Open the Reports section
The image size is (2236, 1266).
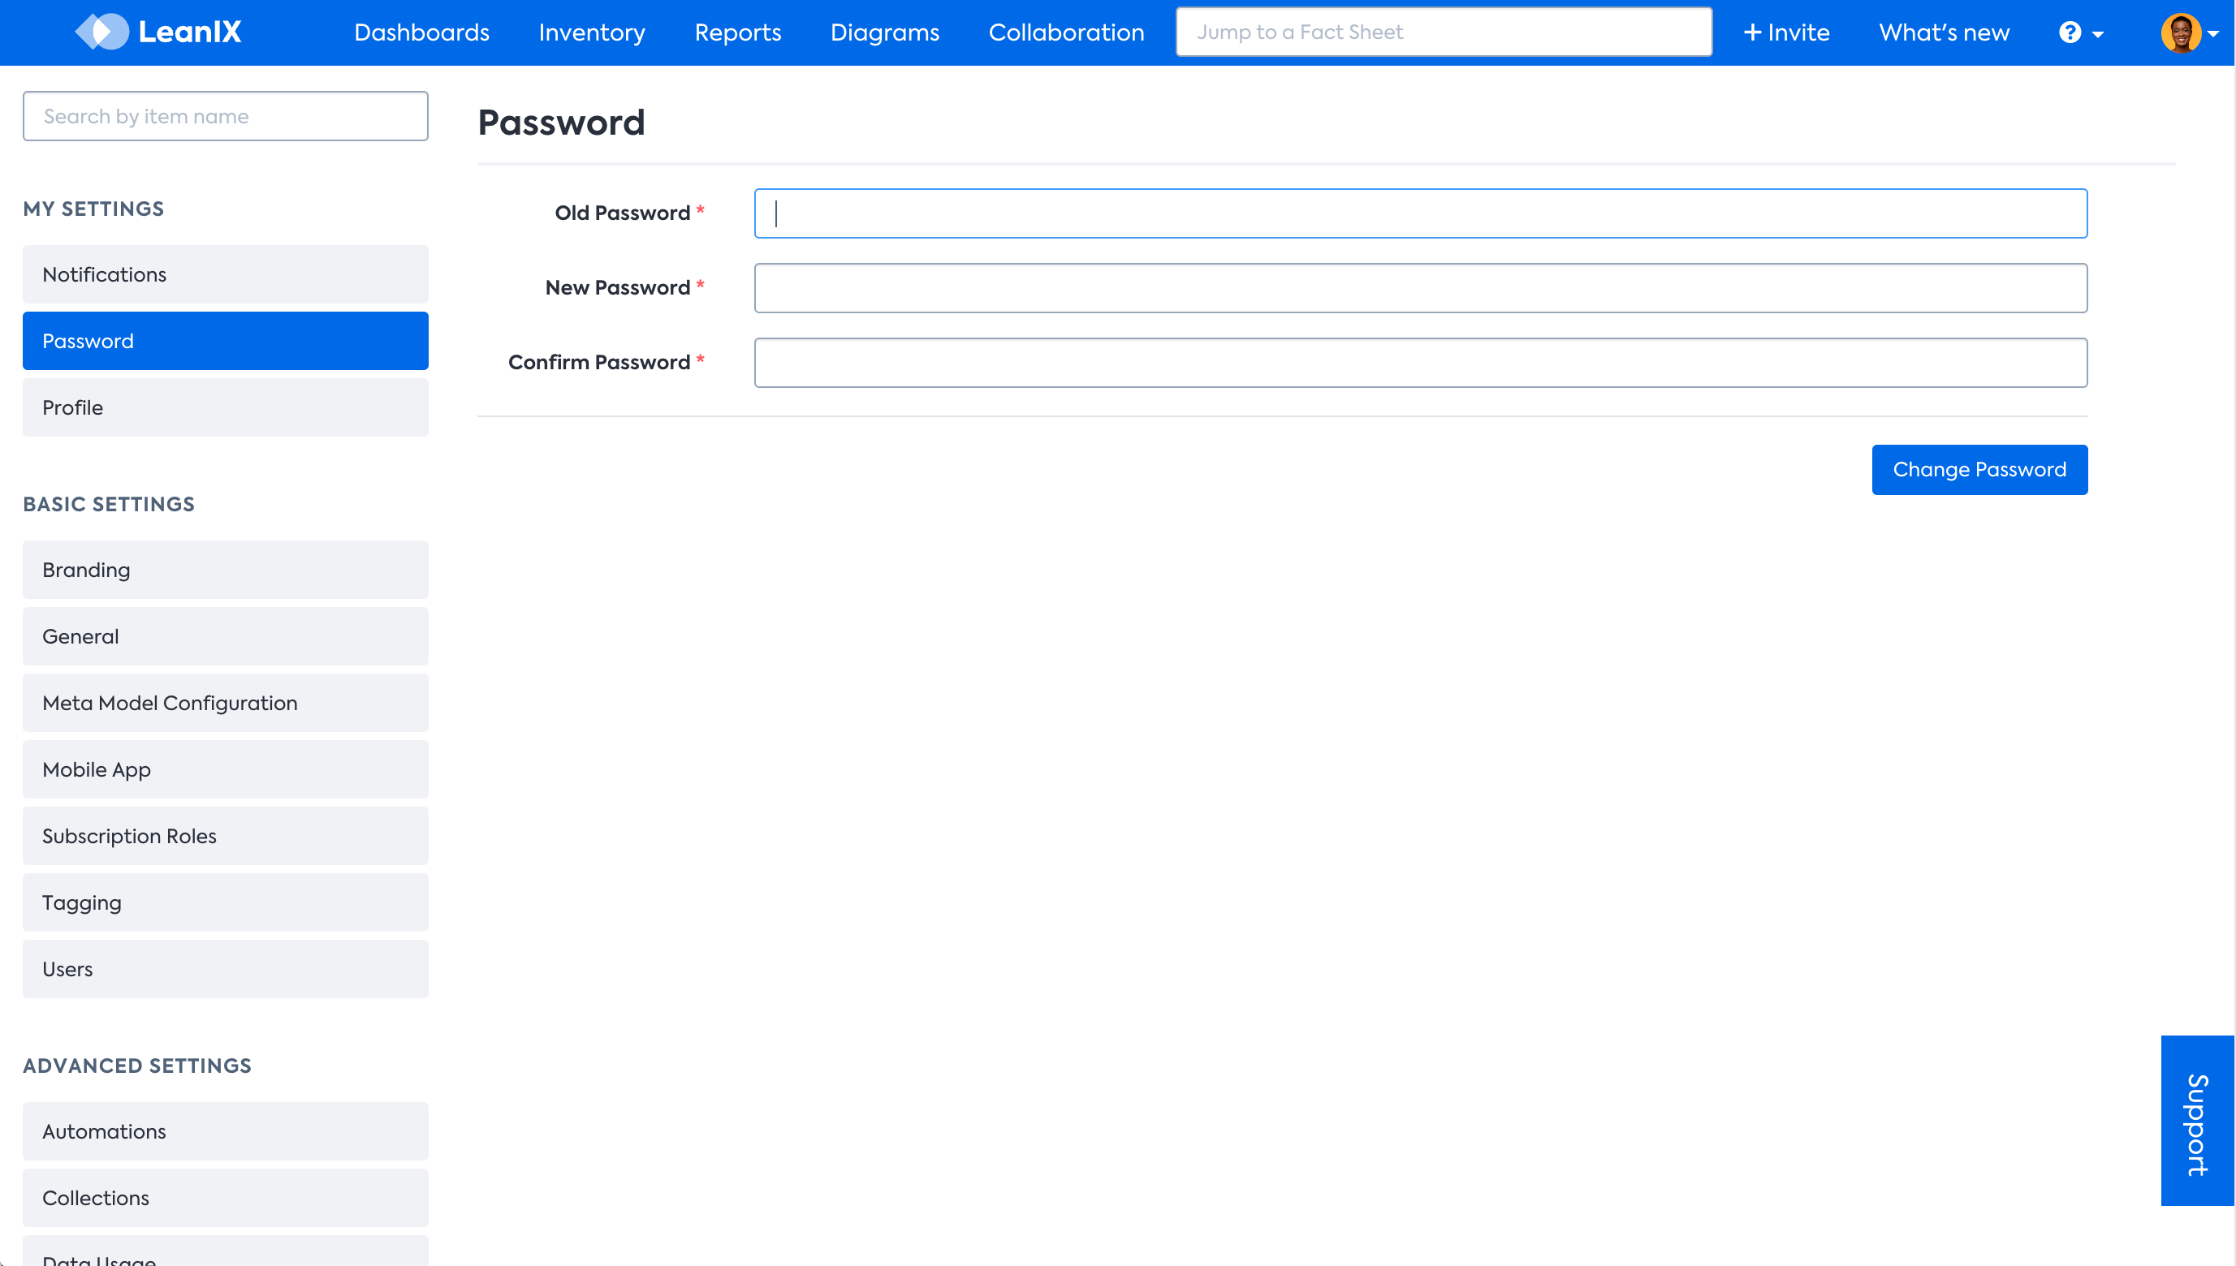[737, 33]
